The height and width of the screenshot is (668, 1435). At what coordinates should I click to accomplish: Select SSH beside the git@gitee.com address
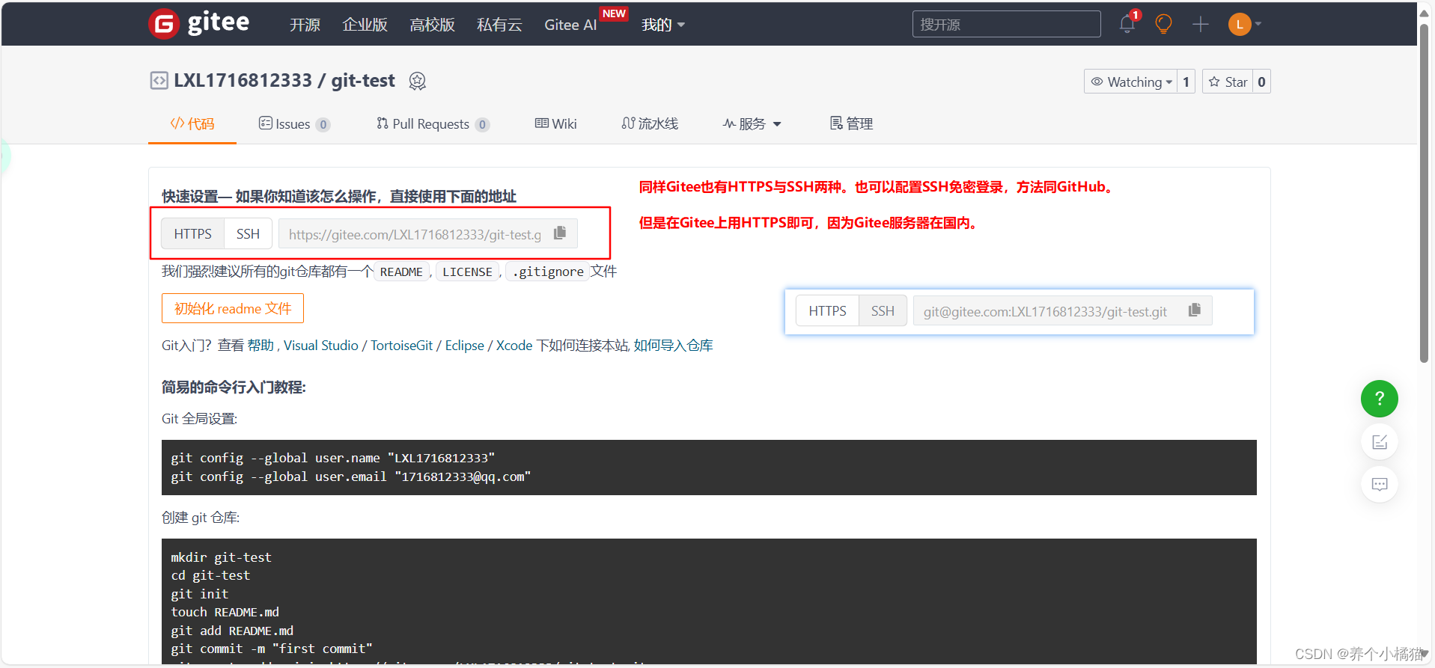point(883,310)
